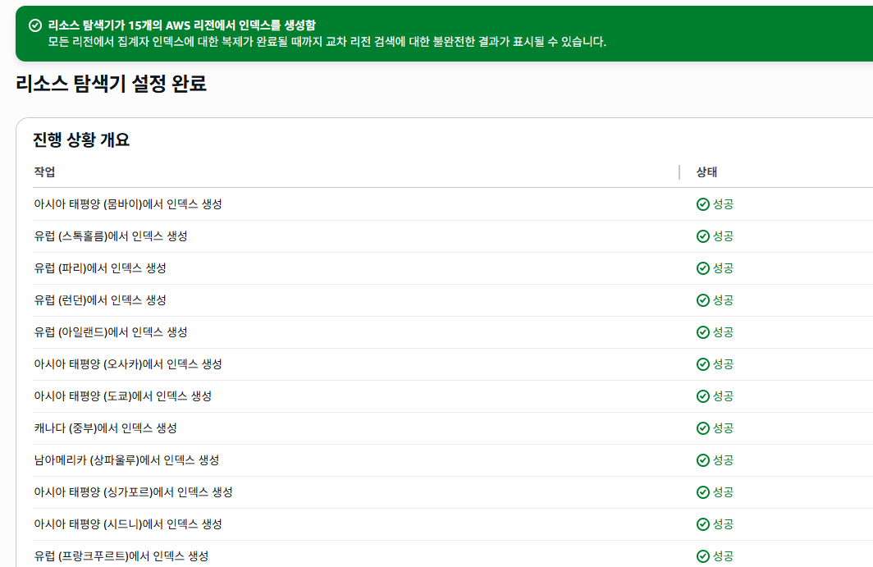Click the success icon for Frankfurt index creation
873x567 pixels.
point(703,556)
